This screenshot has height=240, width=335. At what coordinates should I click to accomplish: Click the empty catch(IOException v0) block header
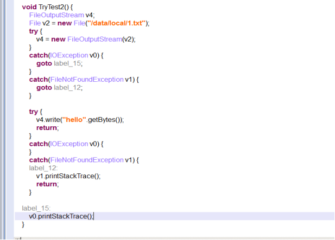tap(66, 144)
